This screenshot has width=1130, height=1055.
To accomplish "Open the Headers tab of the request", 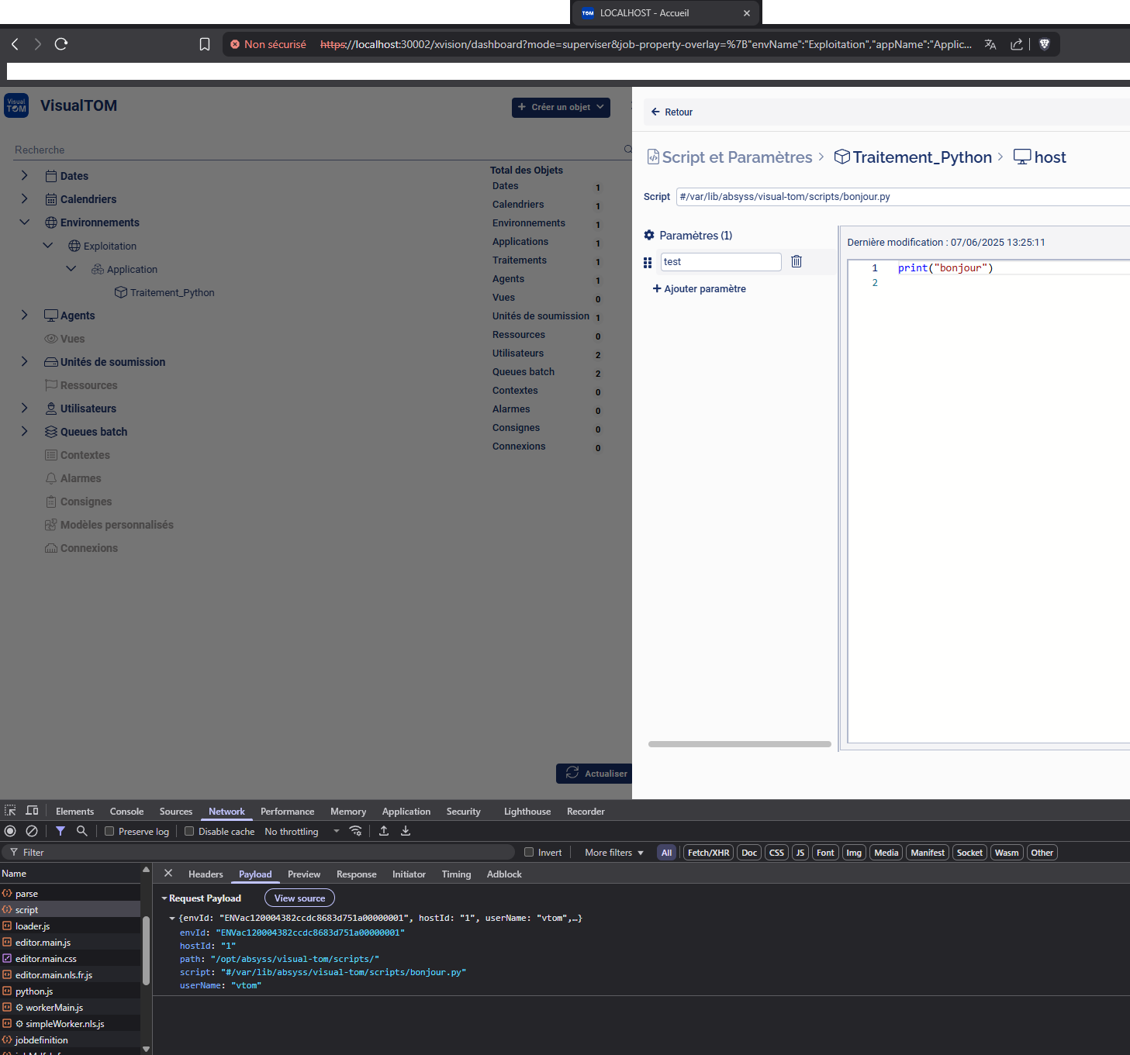I will (206, 874).
